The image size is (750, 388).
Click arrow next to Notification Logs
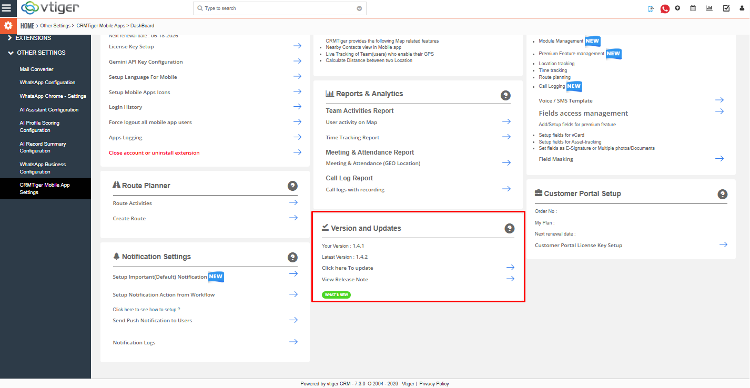pos(293,342)
